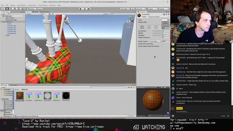Image resolution: width=233 pixels, height=131 pixels.
Task: Toggle 2D scene view mode
Action: [x=43, y=14]
